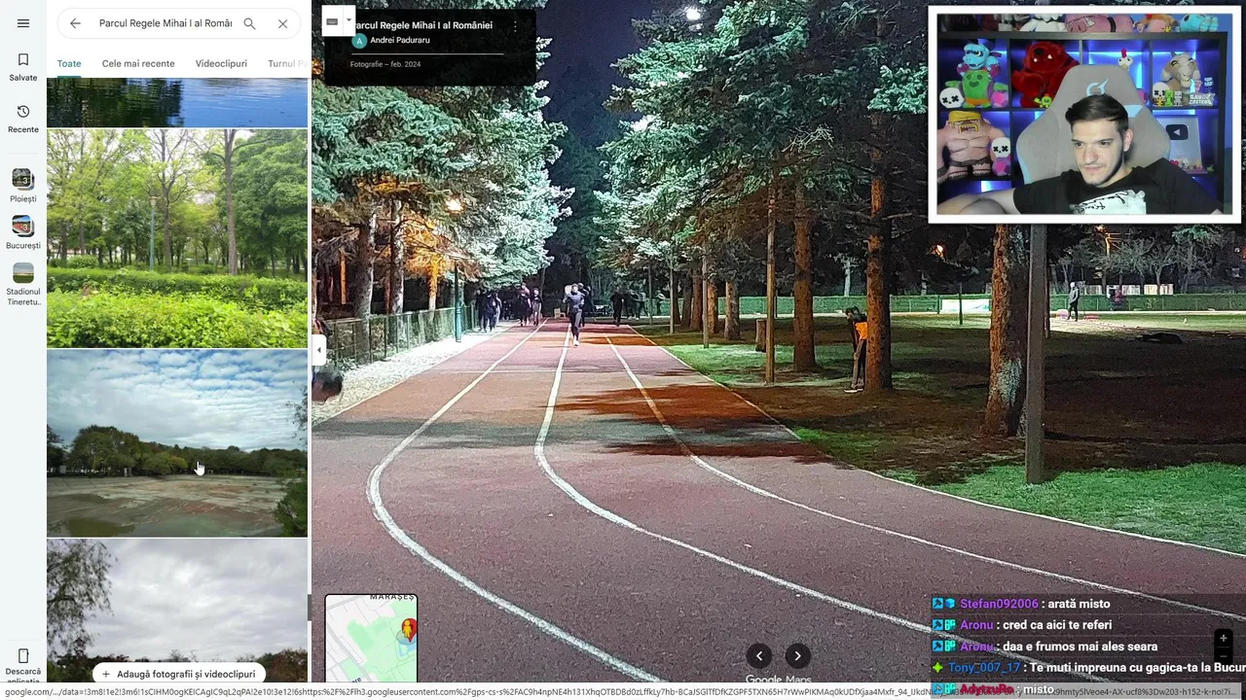The height and width of the screenshot is (700, 1246).
Task: Select the București recent place shortcut
Action: click(23, 233)
